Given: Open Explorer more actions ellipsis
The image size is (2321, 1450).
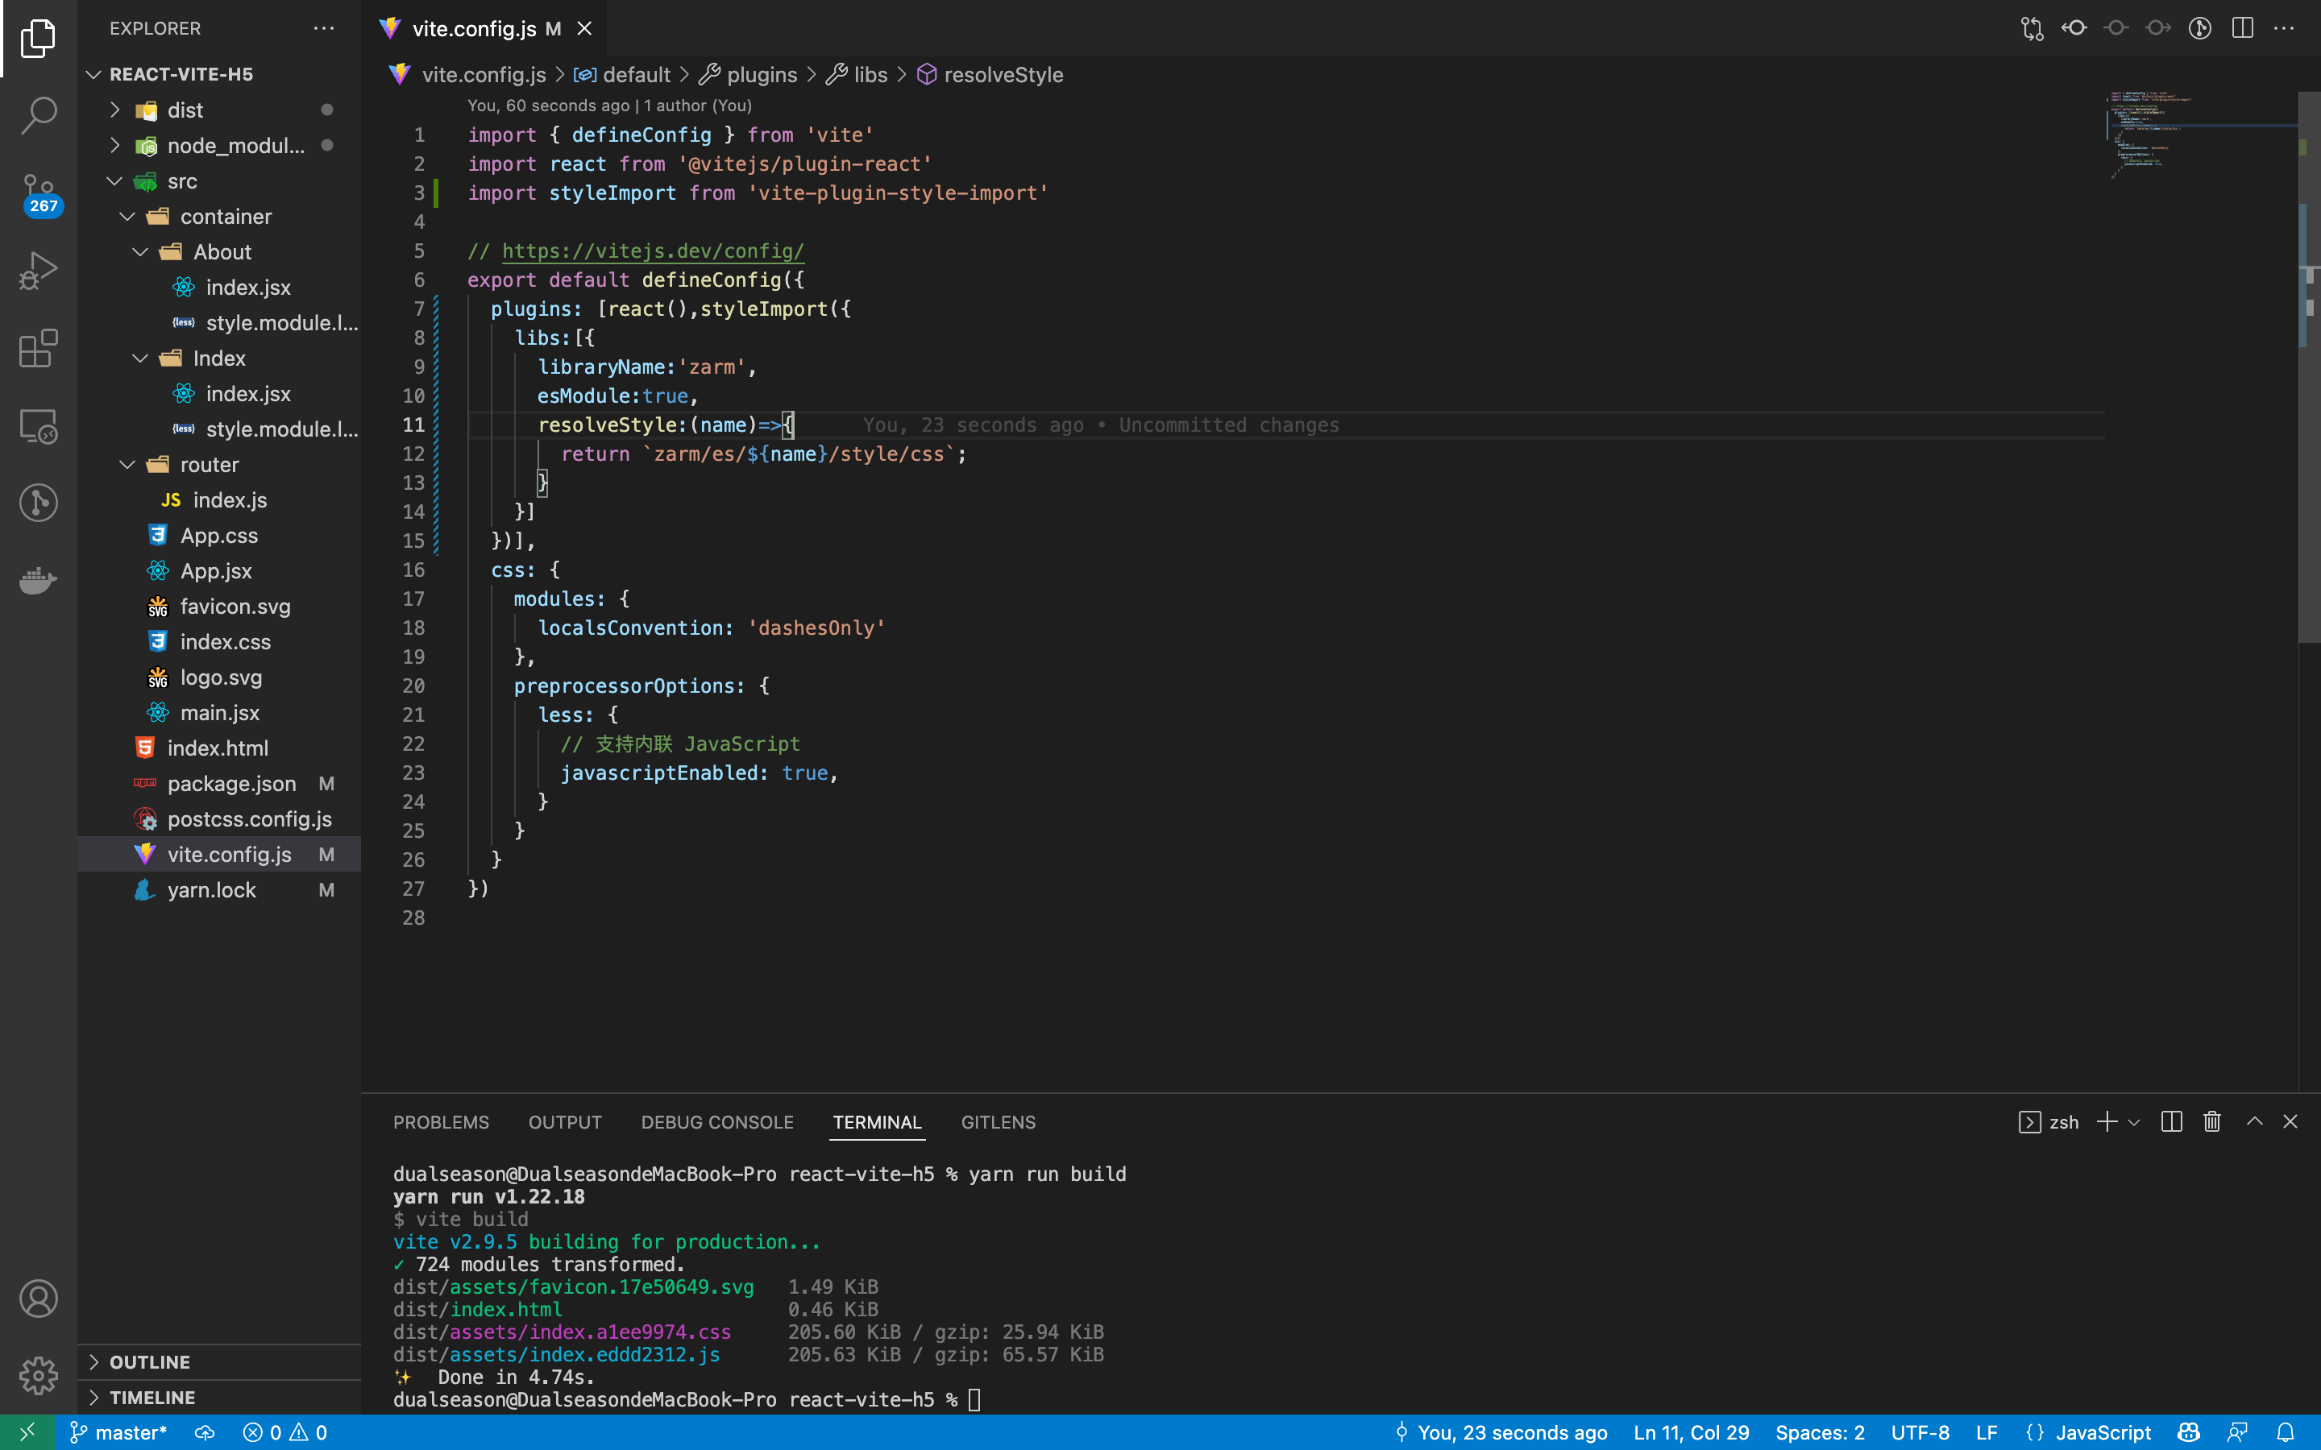Looking at the screenshot, I should coord(324,29).
